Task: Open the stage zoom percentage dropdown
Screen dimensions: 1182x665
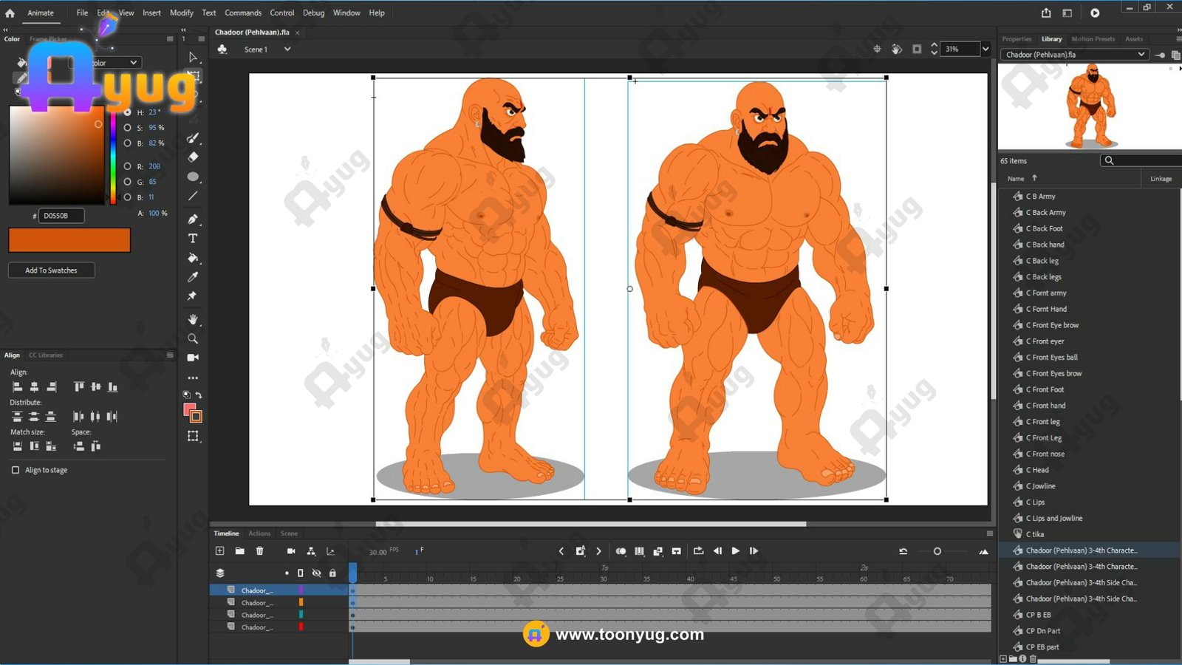Action: 985,49
